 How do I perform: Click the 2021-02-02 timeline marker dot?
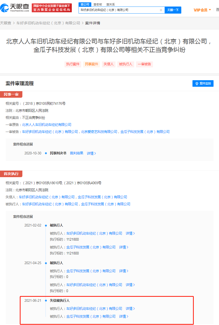tap(46, 225)
